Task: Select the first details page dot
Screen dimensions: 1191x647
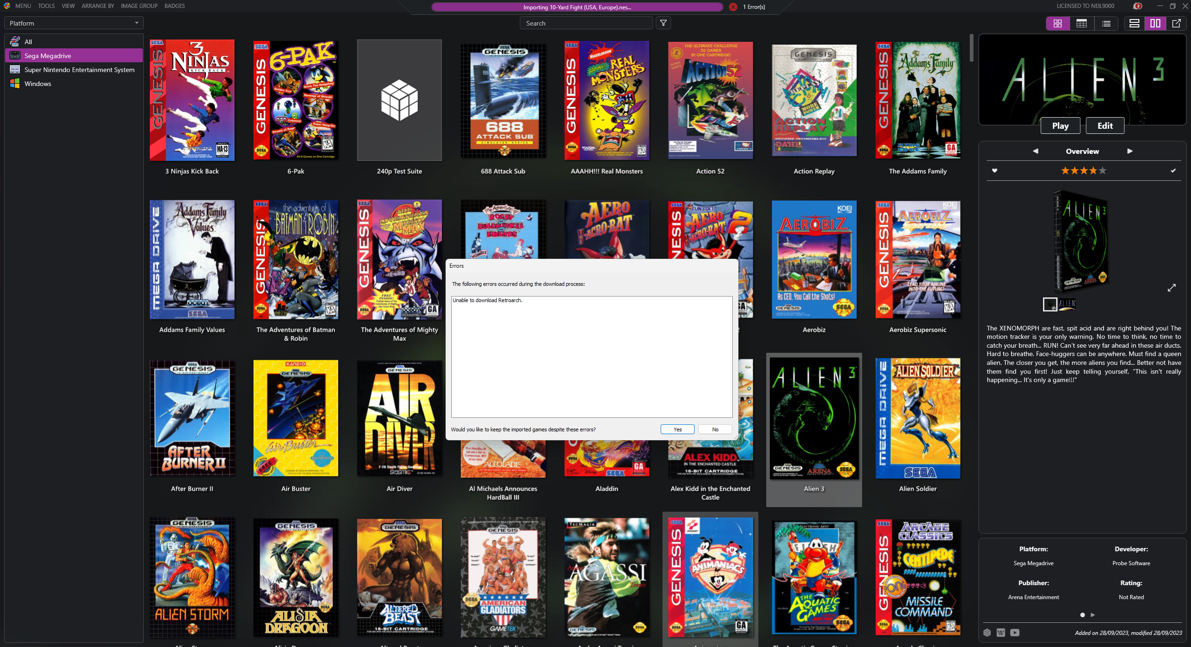Action: [1083, 615]
